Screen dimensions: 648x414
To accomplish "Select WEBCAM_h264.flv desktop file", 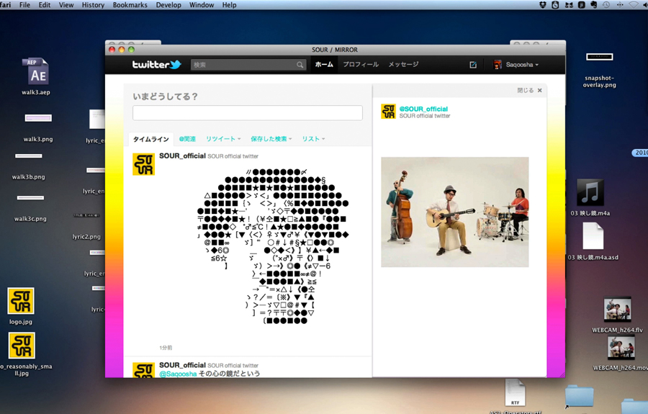I will (x=618, y=315).
